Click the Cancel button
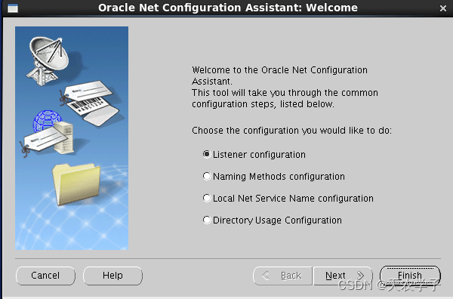Image resolution: width=453 pixels, height=299 pixels. (x=45, y=276)
